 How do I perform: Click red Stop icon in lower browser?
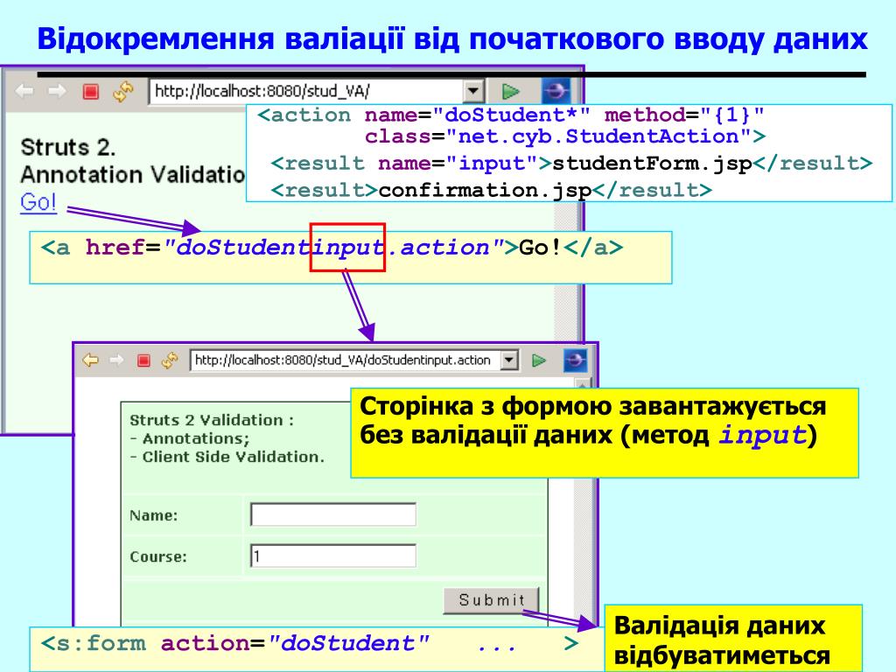(143, 360)
